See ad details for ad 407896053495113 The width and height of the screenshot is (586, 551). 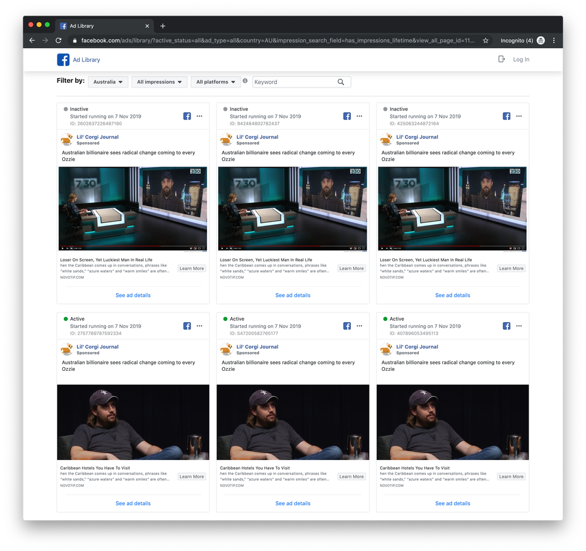pyautogui.click(x=453, y=503)
